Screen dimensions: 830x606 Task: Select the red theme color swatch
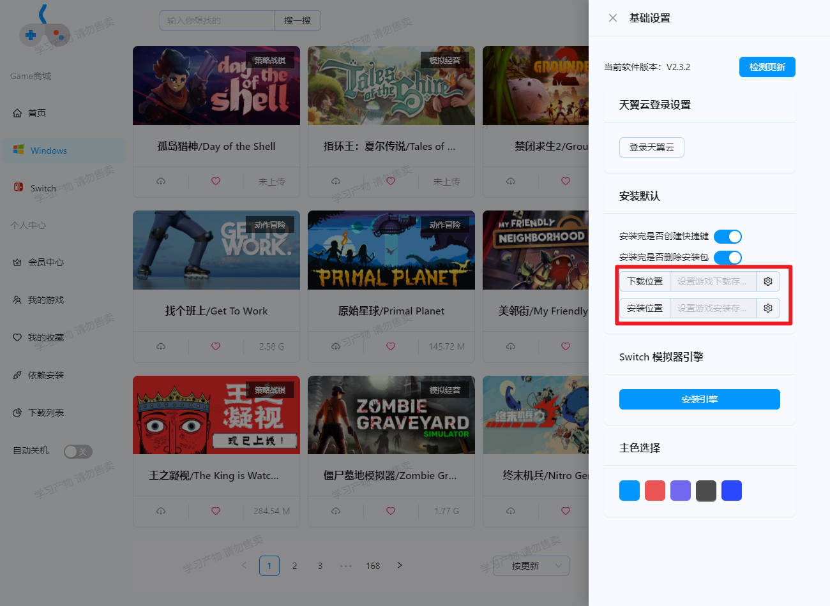tap(655, 491)
